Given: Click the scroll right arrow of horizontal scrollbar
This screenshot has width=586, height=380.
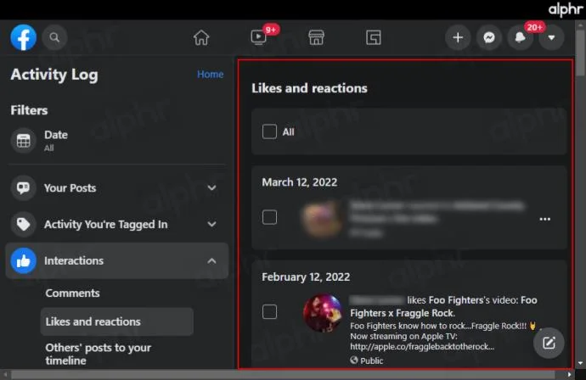Looking at the screenshot, I should click(569, 374).
